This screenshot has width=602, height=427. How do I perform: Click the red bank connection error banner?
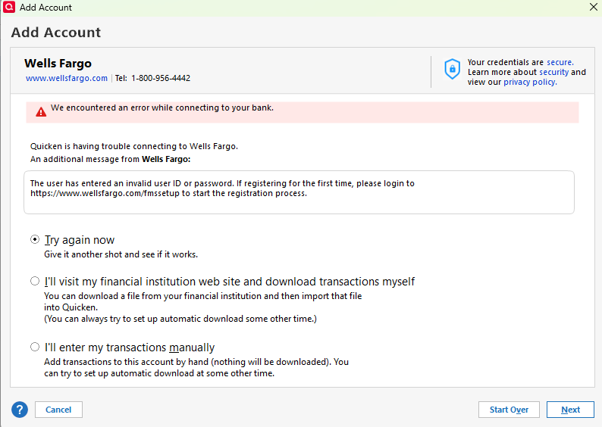click(303, 112)
